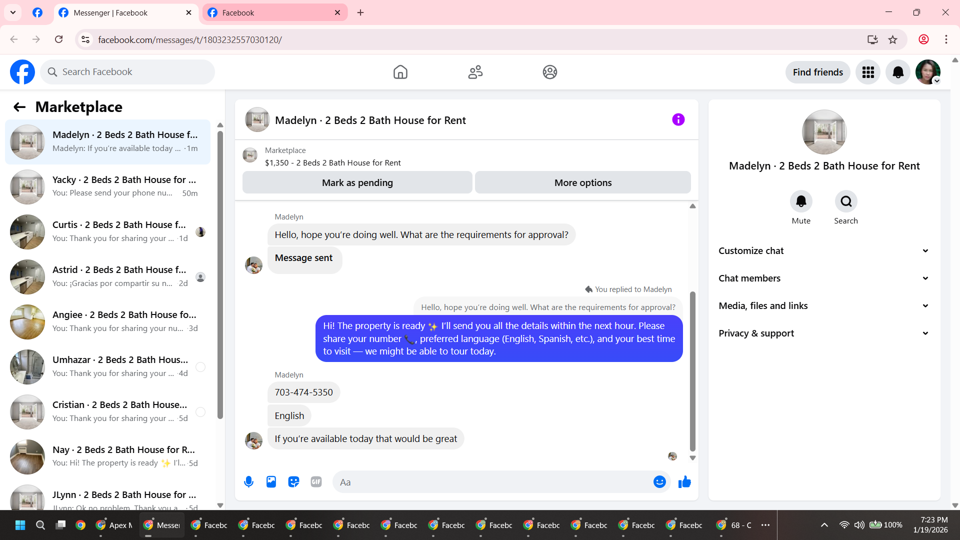Image resolution: width=960 pixels, height=540 pixels.
Task: Expand Customize chat section
Action: point(824,251)
